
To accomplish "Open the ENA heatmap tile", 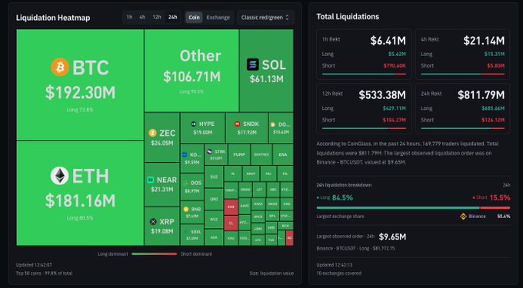I will click(283, 154).
